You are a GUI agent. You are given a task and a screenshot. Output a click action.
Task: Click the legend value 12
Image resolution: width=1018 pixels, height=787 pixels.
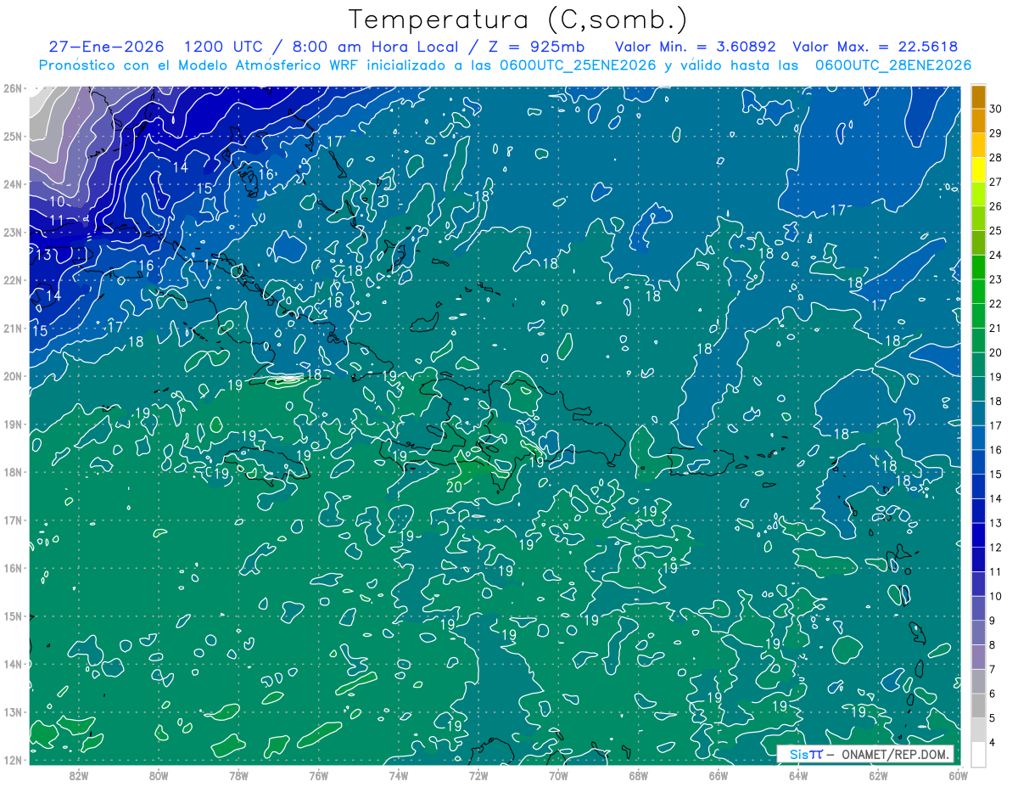995,547
